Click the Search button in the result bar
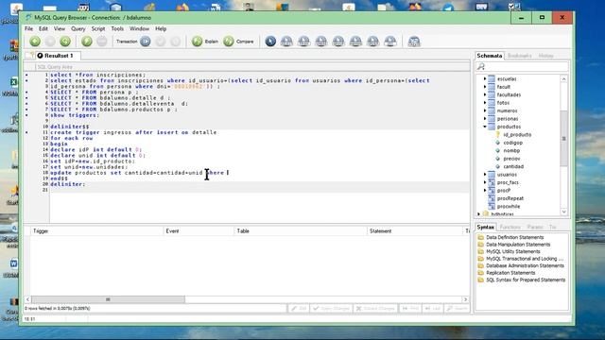 [457, 309]
